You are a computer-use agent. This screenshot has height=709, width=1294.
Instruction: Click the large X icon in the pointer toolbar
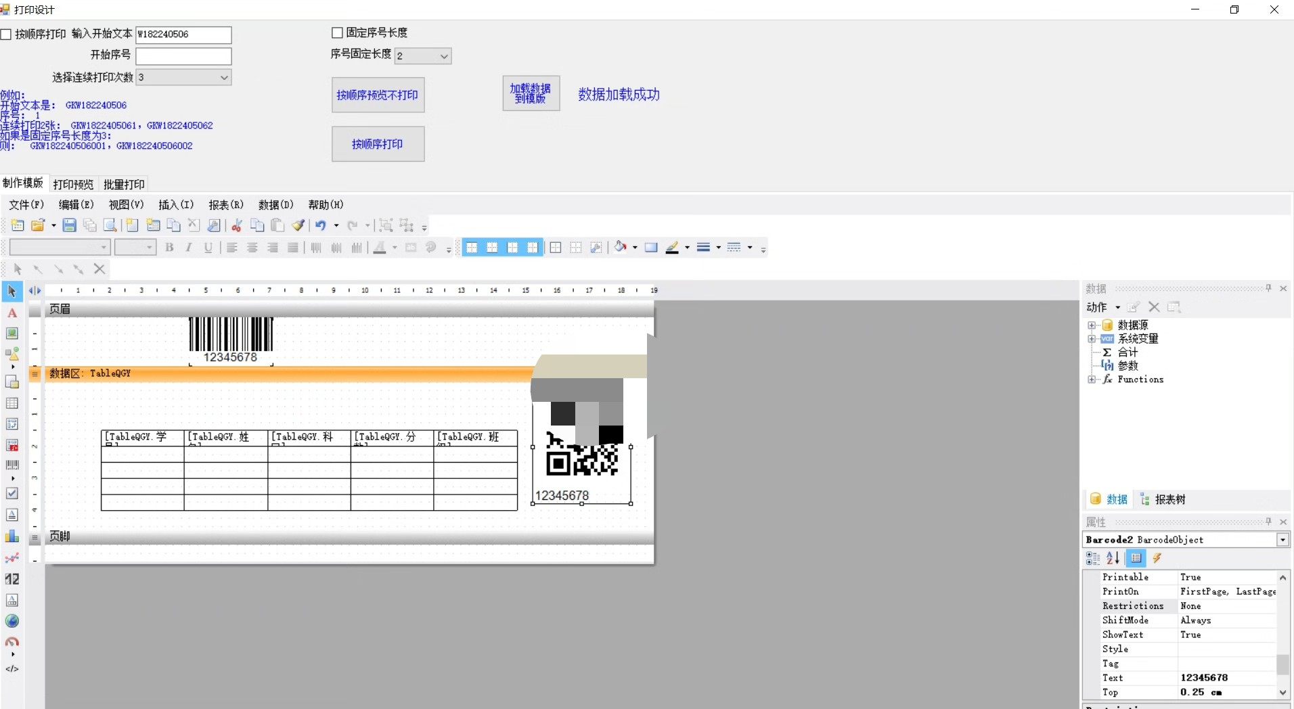tap(99, 269)
